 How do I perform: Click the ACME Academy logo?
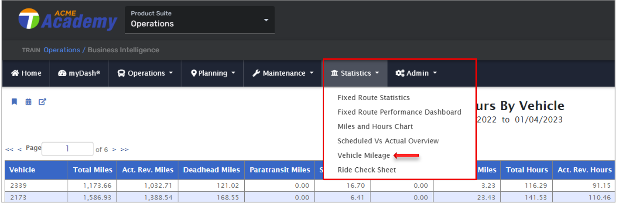(68, 20)
